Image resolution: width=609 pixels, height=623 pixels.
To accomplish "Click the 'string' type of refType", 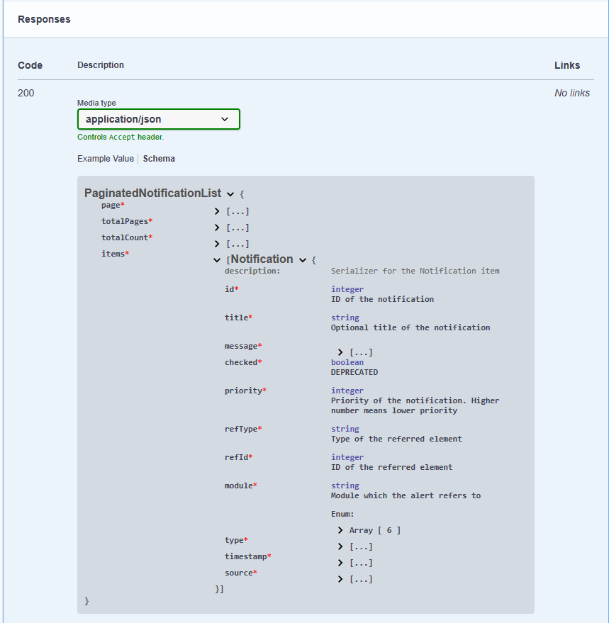I will point(345,429).
